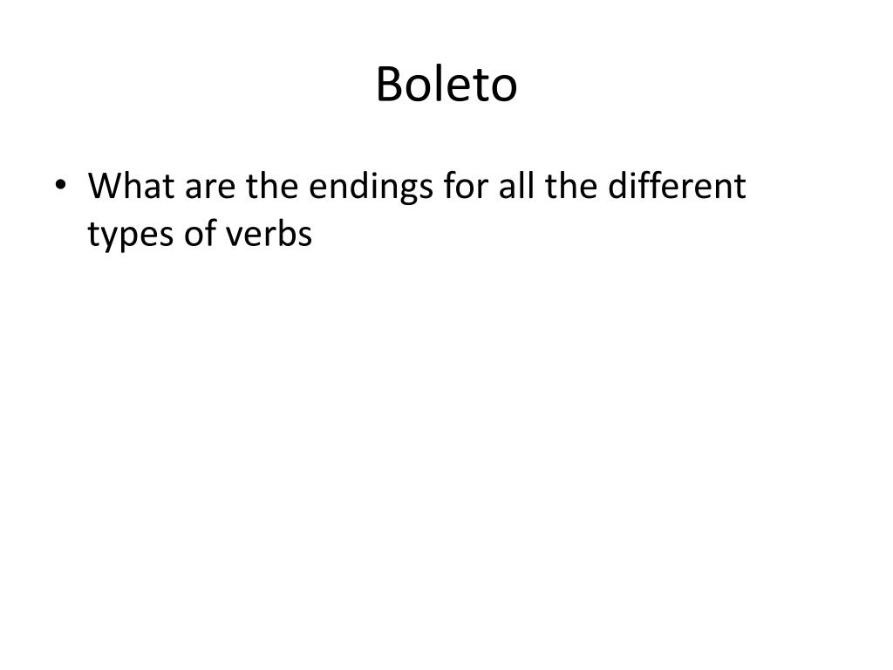Click the final "o" in Boleto title
893x670 pixels.
[503, 90]
